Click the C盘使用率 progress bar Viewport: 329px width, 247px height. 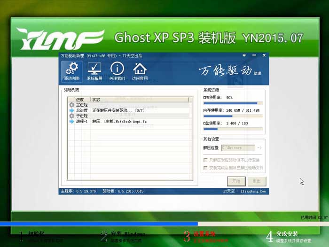233,129
